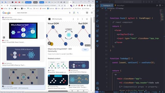This screenshot has width=165, height=93.
Task: Click the Visit button for DEV Community
Action: 85,50
